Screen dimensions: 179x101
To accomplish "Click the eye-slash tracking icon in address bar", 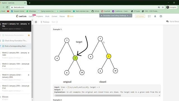I will pyautogui.click(x=159, y=7).
